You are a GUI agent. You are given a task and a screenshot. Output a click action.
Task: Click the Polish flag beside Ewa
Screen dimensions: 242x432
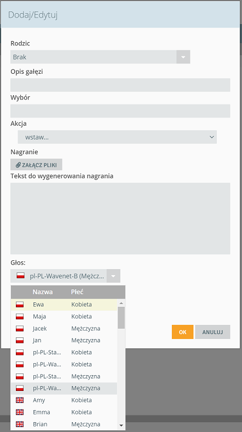coord(20,305)
